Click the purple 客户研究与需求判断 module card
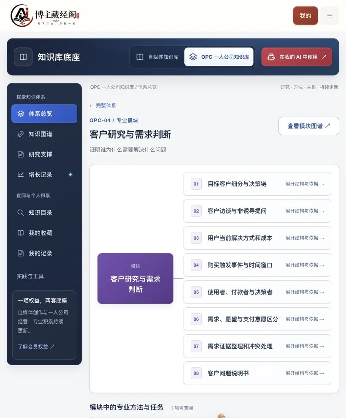 coord(135,279)
